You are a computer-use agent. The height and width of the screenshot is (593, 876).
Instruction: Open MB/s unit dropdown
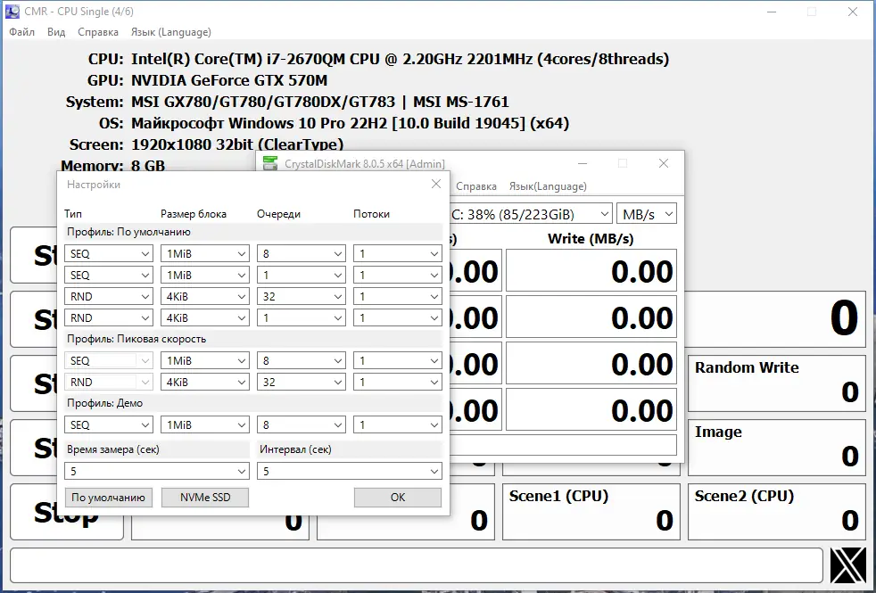647,214
